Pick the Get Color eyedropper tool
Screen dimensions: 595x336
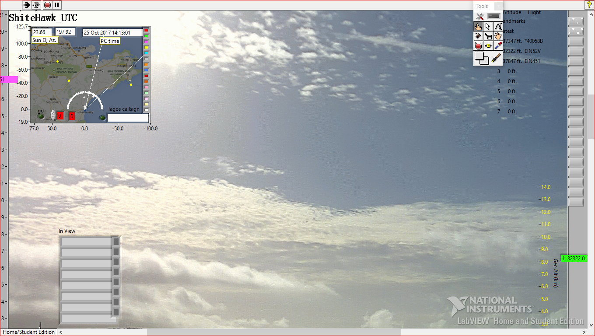click(x=498, y=45)
